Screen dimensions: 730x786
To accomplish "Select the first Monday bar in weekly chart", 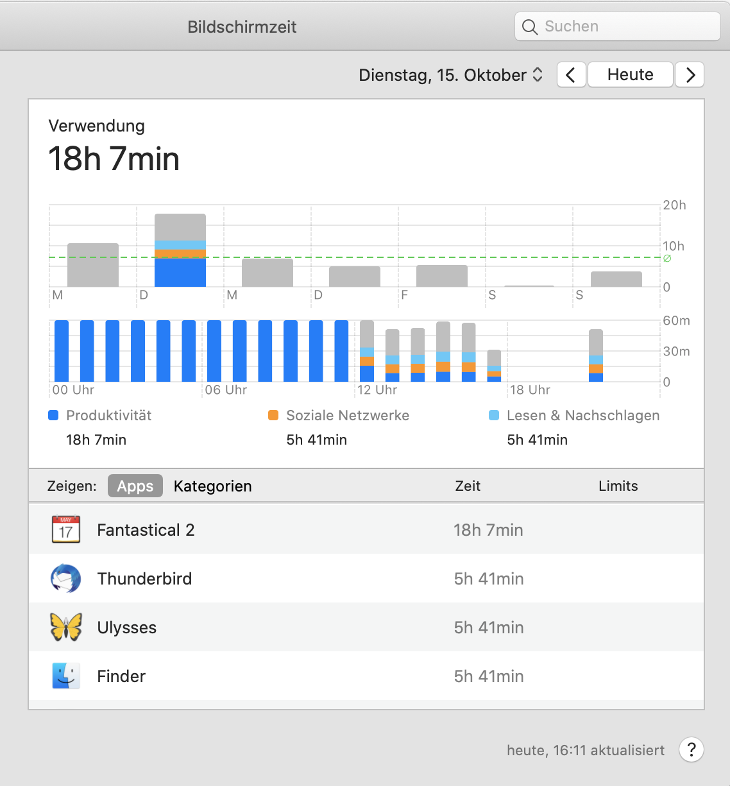I will click(x=93, y=265).
